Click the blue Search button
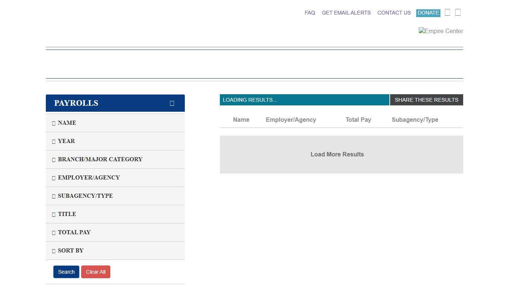 [66, 272]
